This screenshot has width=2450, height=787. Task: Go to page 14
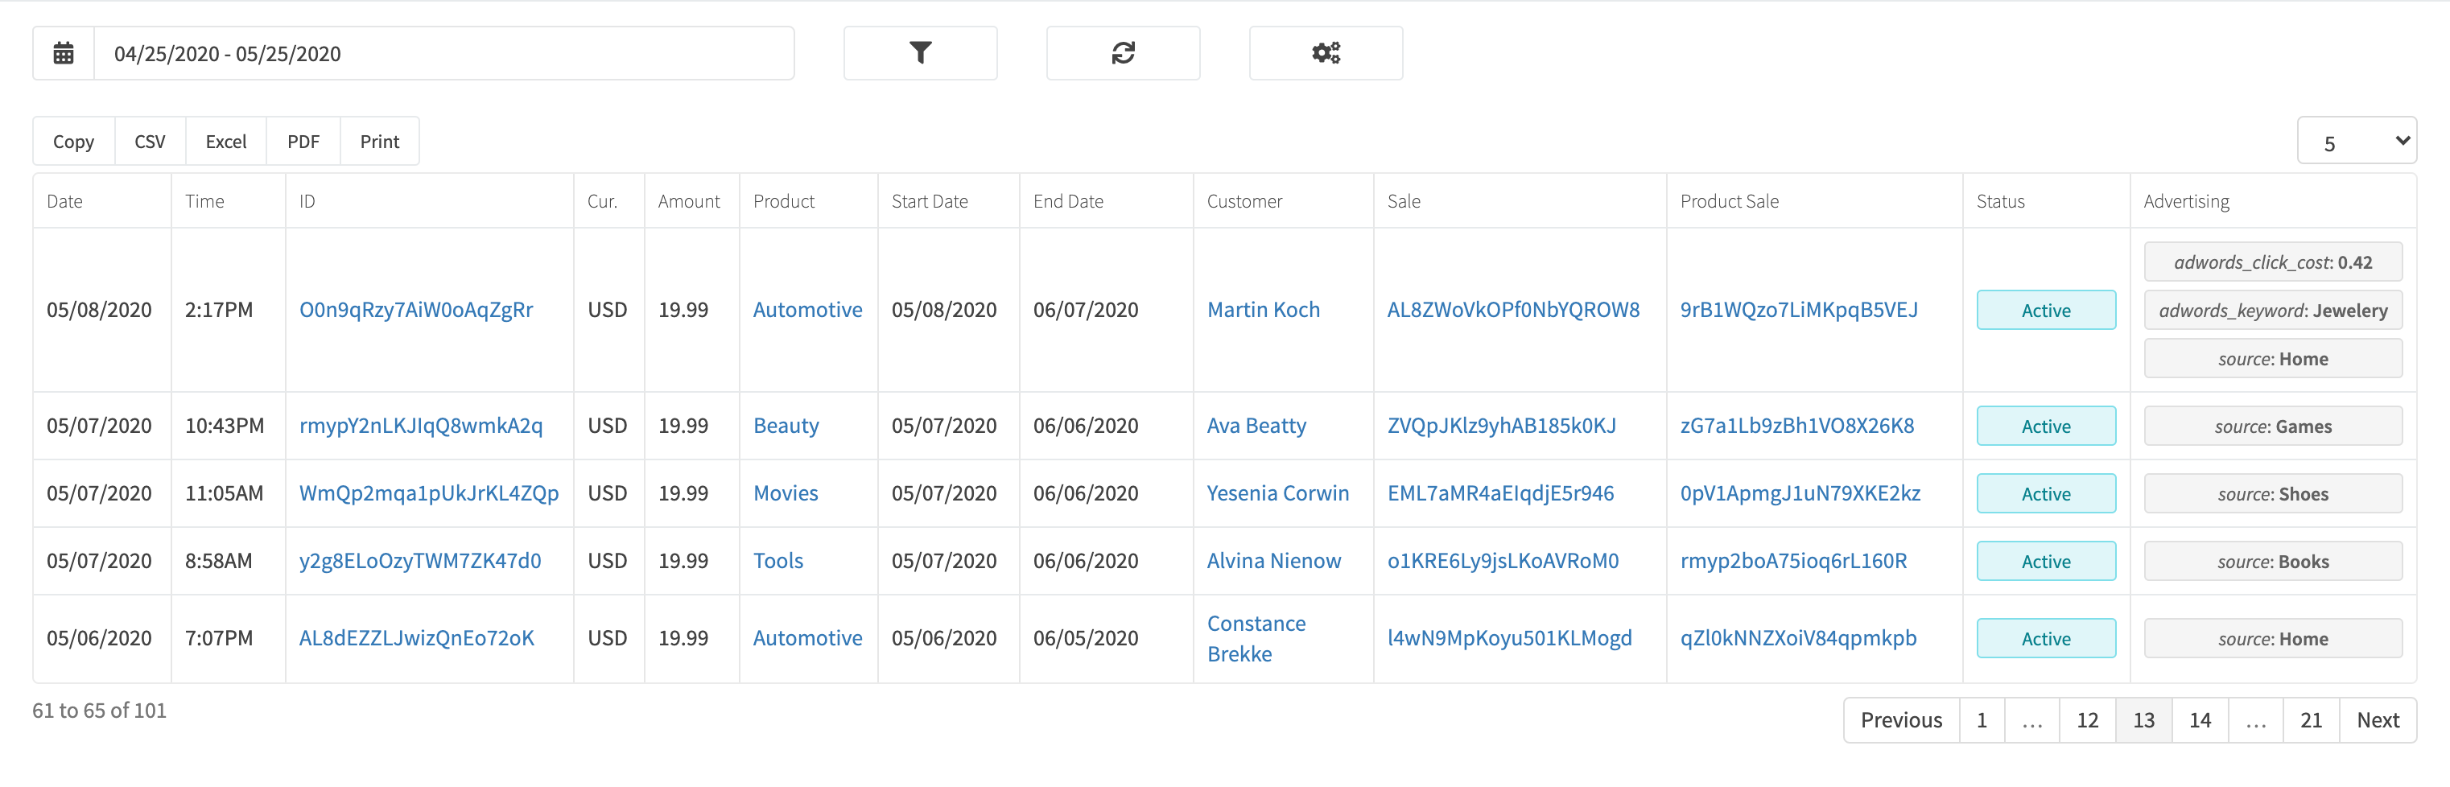pos(2199,720)
